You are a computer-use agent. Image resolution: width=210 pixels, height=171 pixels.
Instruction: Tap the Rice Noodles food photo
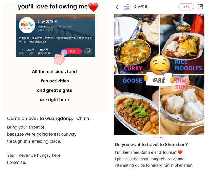click(x=182, y=44)
